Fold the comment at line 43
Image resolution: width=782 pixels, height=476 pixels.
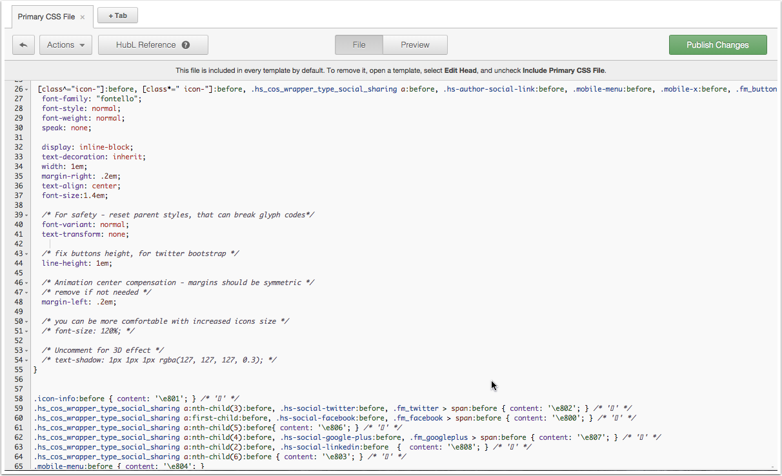26,254
